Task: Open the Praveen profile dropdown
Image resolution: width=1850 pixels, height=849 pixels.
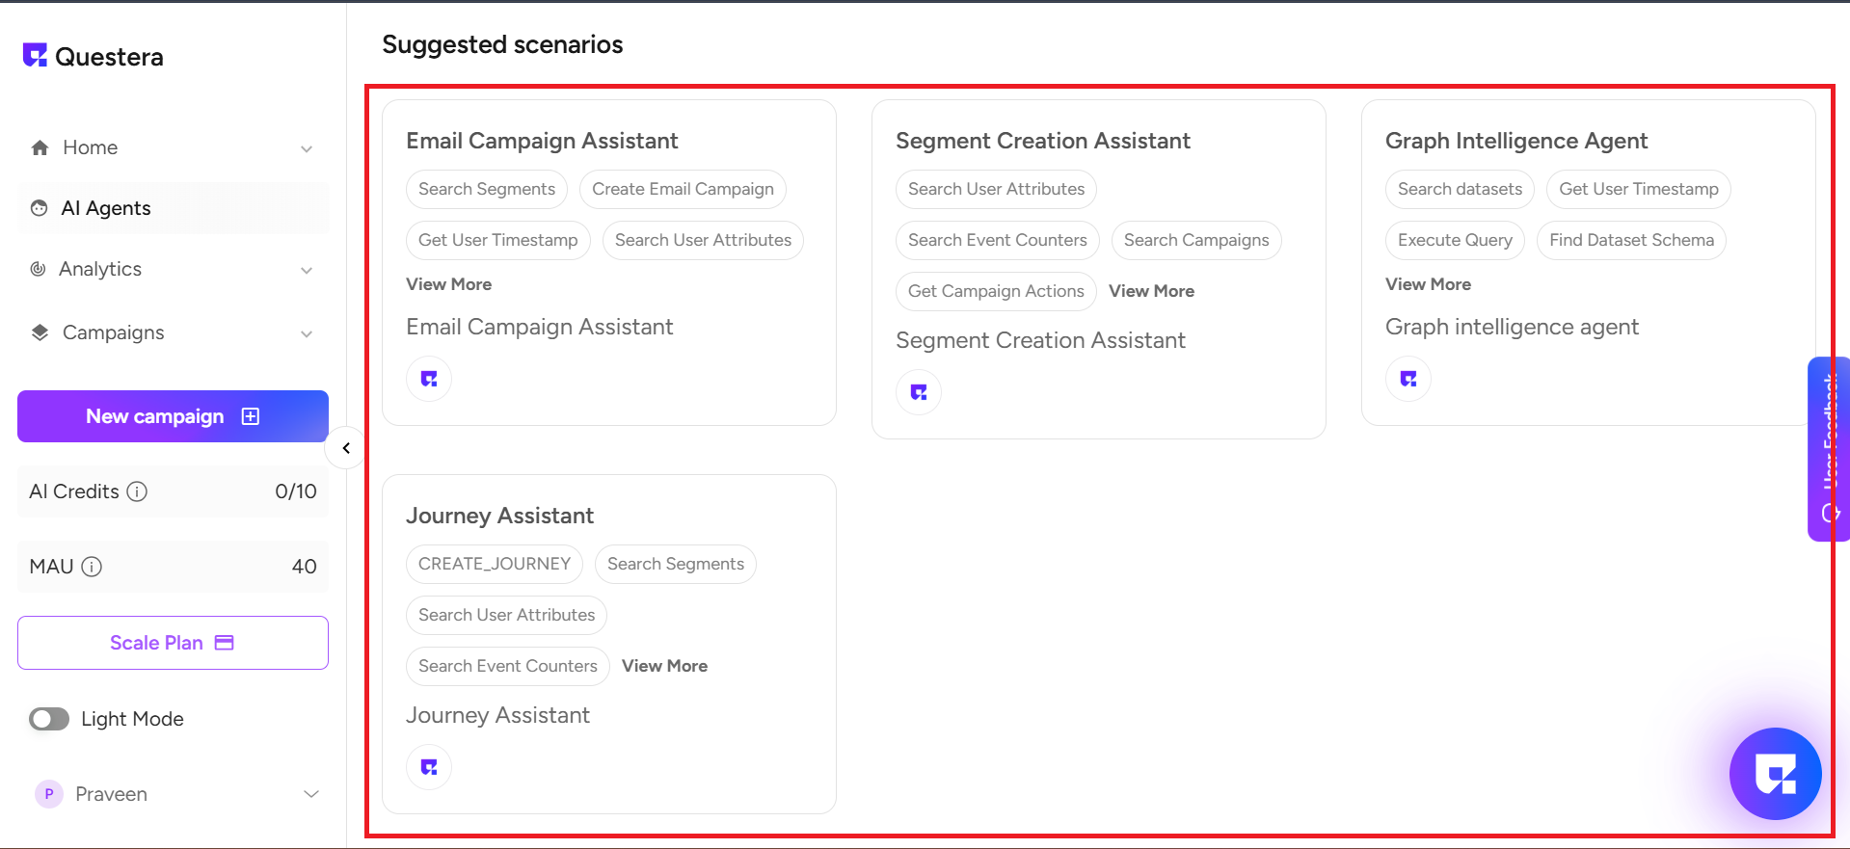Action: pyautogui.click(x=310, y=794)
